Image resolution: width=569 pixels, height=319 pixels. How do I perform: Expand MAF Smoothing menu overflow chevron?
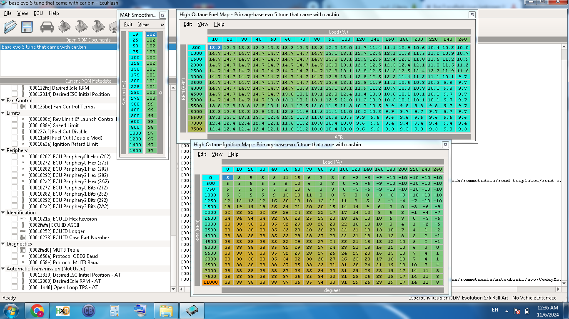pyautogui.click(x=162, y=25)
